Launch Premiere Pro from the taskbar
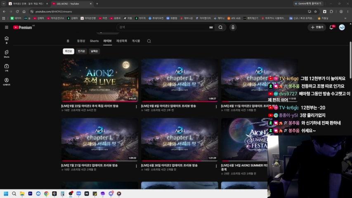Image resolution: width=352 pixels, height=198 pixels. tap(30, 193)
